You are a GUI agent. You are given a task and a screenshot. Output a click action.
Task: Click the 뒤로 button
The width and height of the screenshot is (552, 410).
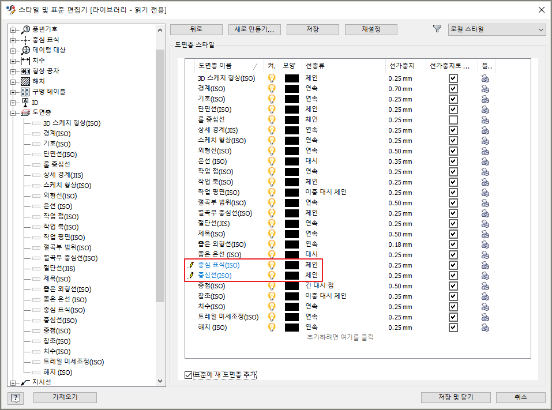pyautogui.click(x=197, y=29)
